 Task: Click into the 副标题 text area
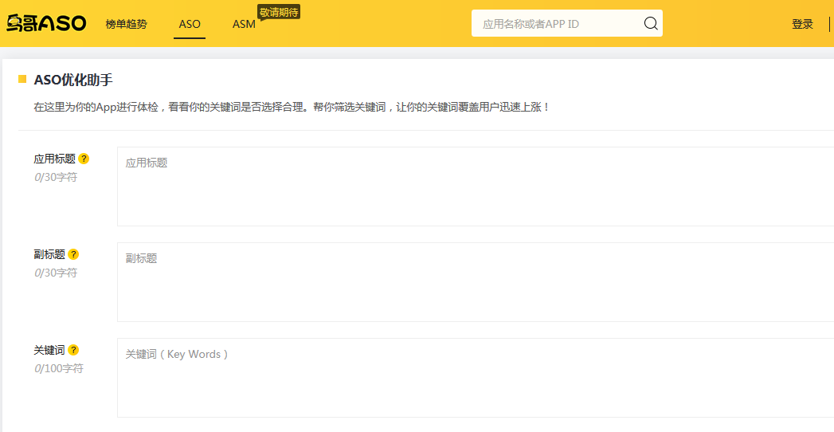tap(475, 282)
